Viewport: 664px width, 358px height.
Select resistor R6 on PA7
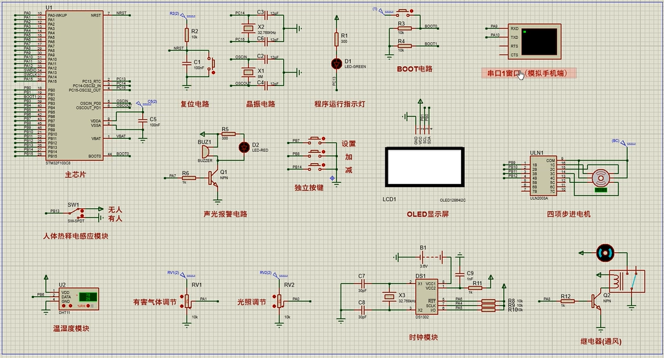[189, 178]
